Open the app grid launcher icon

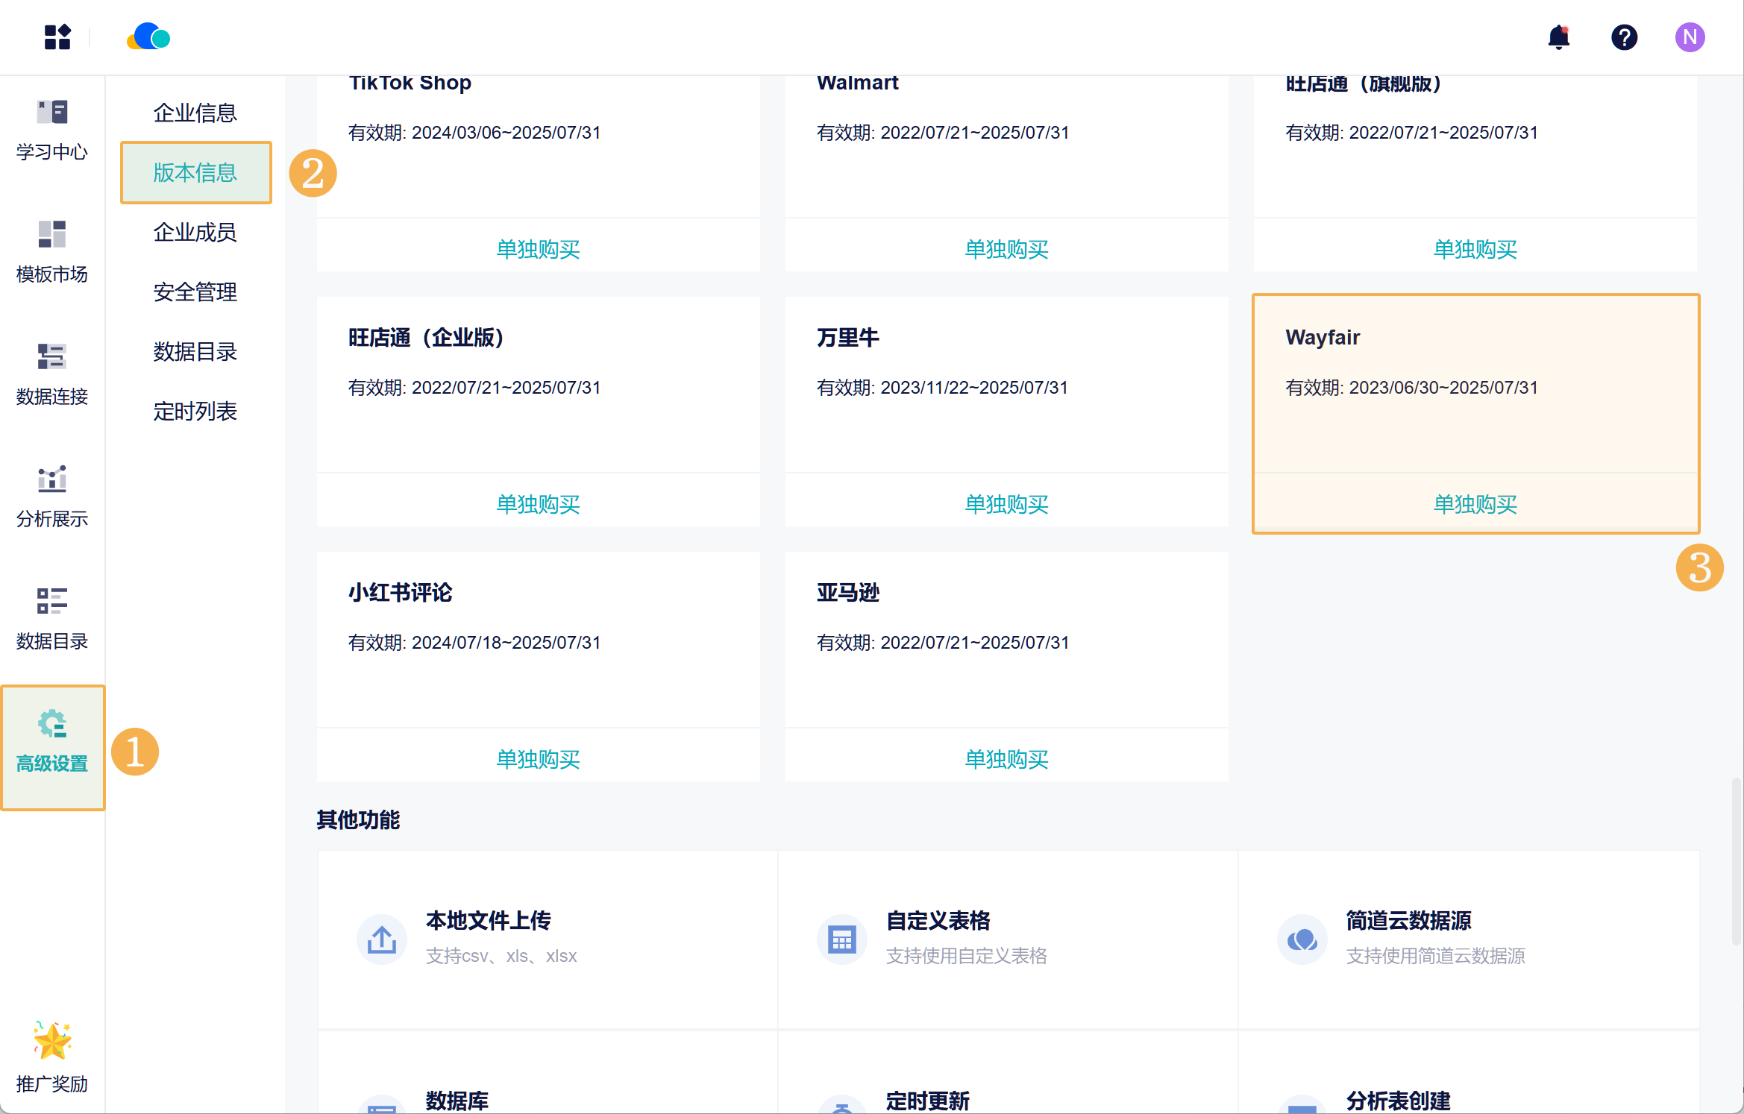point(57,37)
